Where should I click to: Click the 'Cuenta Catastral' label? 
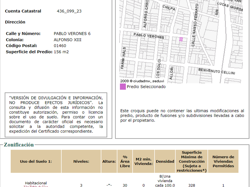pos(23,11)
